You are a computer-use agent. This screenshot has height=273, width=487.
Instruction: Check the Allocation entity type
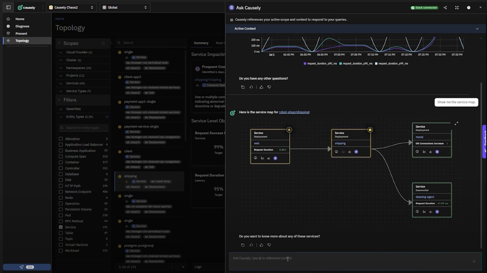[x=61, y=139]
